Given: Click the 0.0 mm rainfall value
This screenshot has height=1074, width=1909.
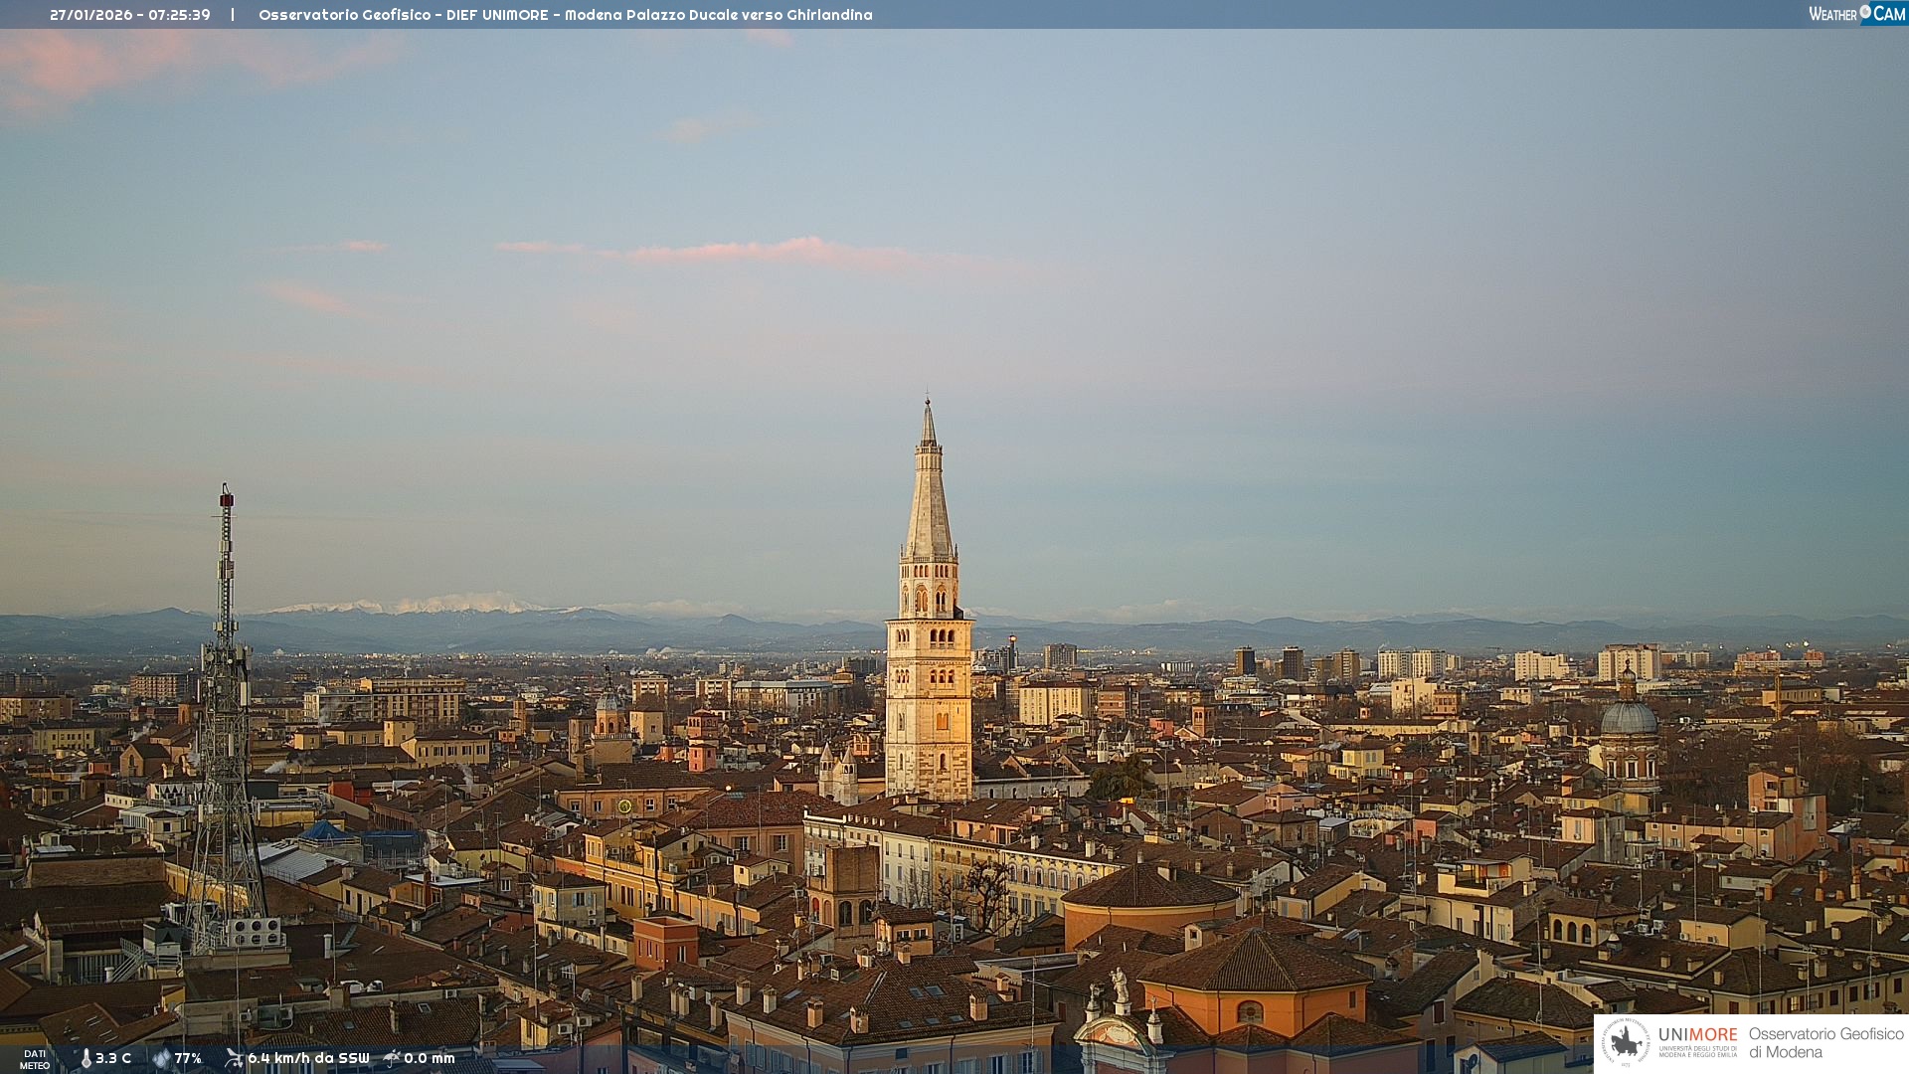Looking at the screenshot, I should coord(430,1059).
